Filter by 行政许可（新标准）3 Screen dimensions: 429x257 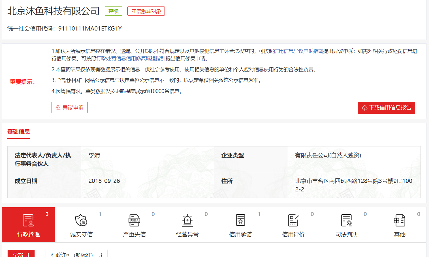click(x=76, y=254)
